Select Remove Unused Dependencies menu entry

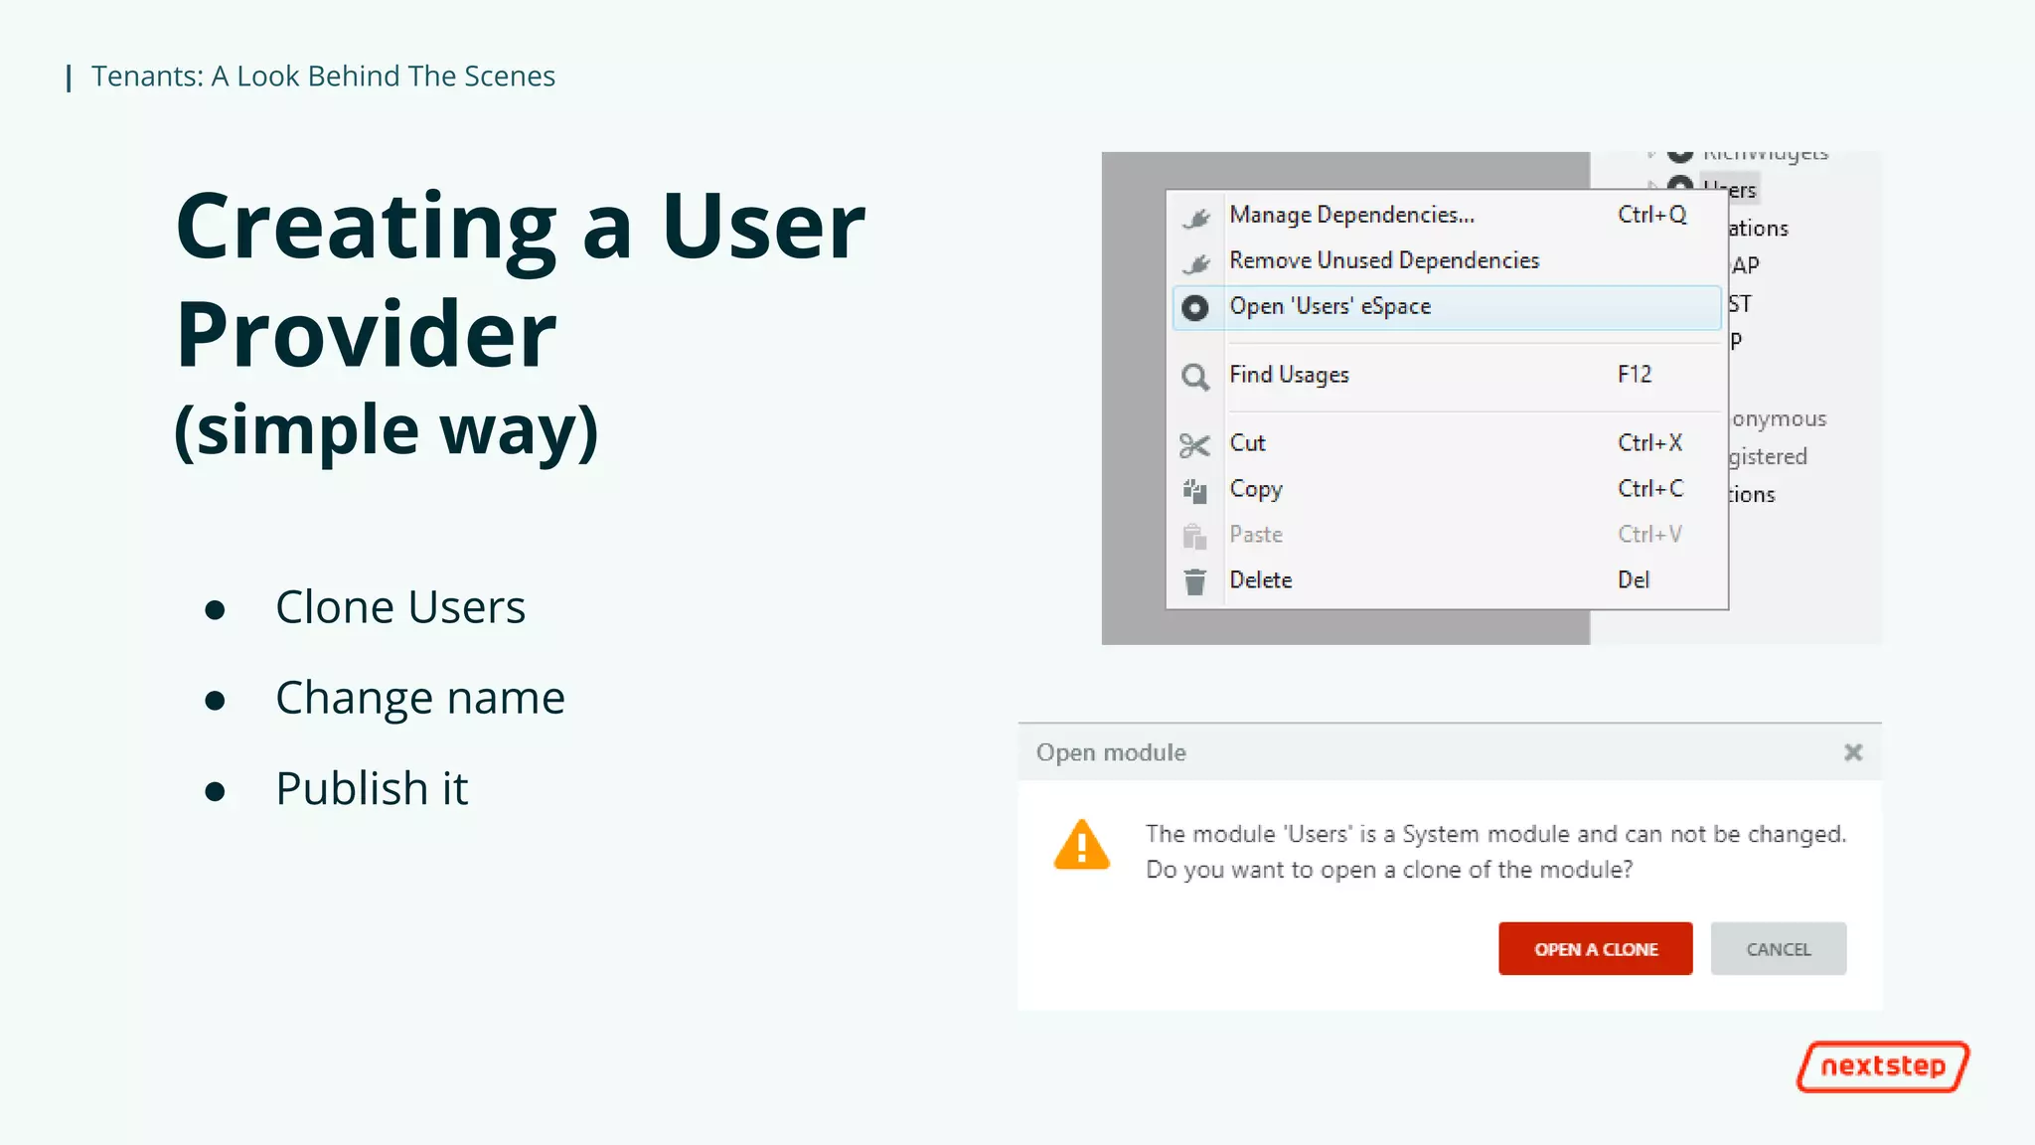tap(1447, 260)
